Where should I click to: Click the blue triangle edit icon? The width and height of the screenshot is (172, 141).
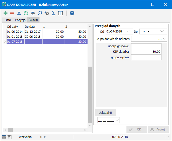click(19, 13)
